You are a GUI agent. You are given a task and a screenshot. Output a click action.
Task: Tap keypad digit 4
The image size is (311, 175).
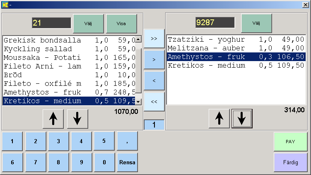pos(81,141)
